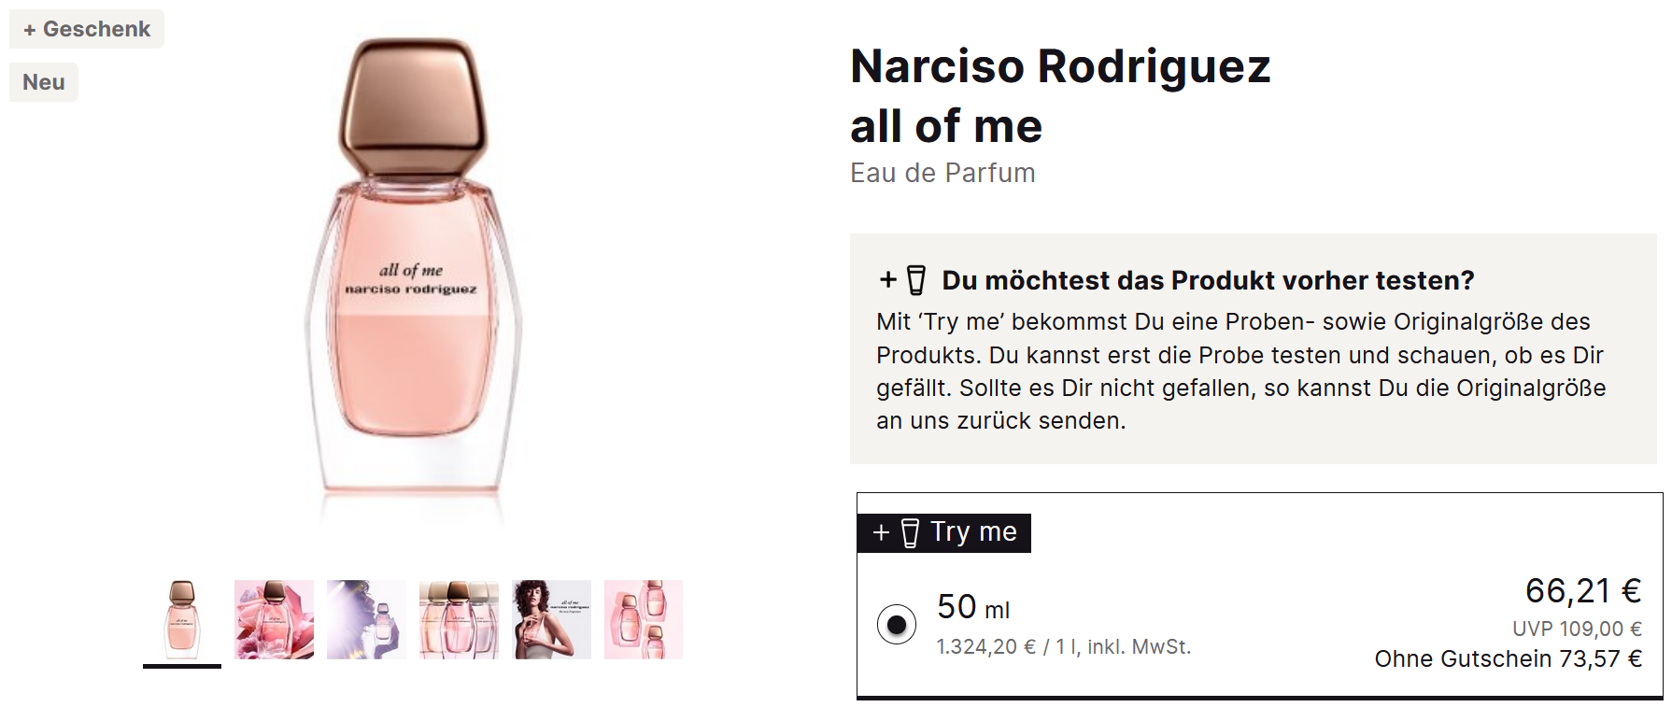Open the first thumbnail of single bottle
The width and height of the screenshot is (1672, 721).
click(x=182, y=619)
